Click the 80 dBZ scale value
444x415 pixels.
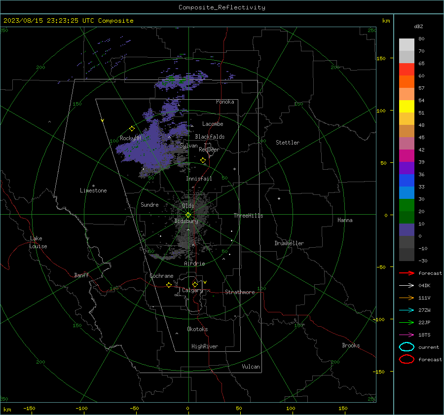[421, 39]
